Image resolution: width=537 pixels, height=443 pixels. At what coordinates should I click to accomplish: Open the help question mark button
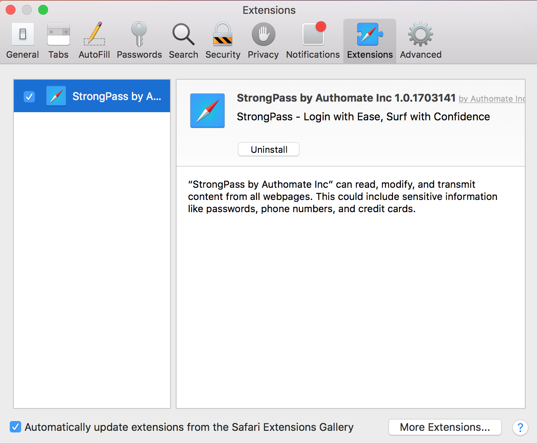520,428
